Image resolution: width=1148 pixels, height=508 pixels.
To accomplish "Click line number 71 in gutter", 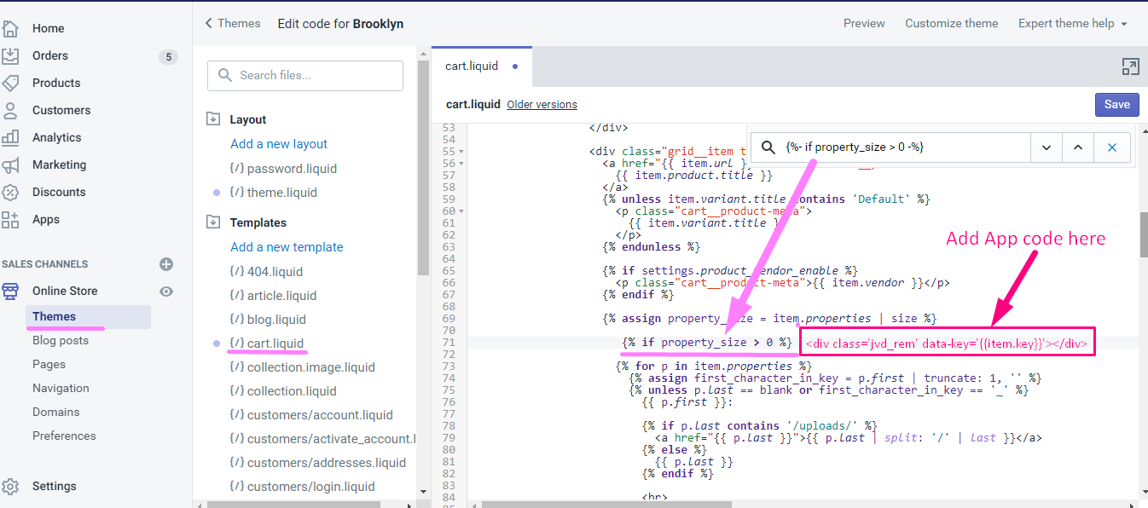I will (449, 342).
